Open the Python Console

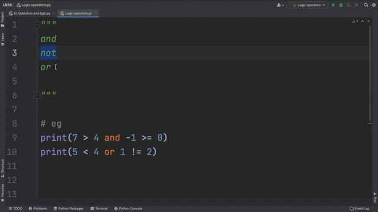tap(128, 208)
